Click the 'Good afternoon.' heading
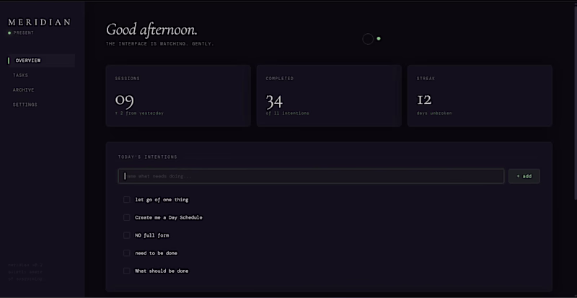577x298 pixels. pyautogui.click(x=151, y=30)
